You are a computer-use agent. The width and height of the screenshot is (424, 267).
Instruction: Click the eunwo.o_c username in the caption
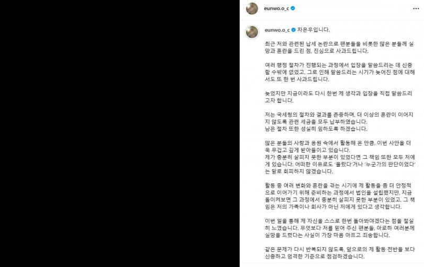(277, 30)
